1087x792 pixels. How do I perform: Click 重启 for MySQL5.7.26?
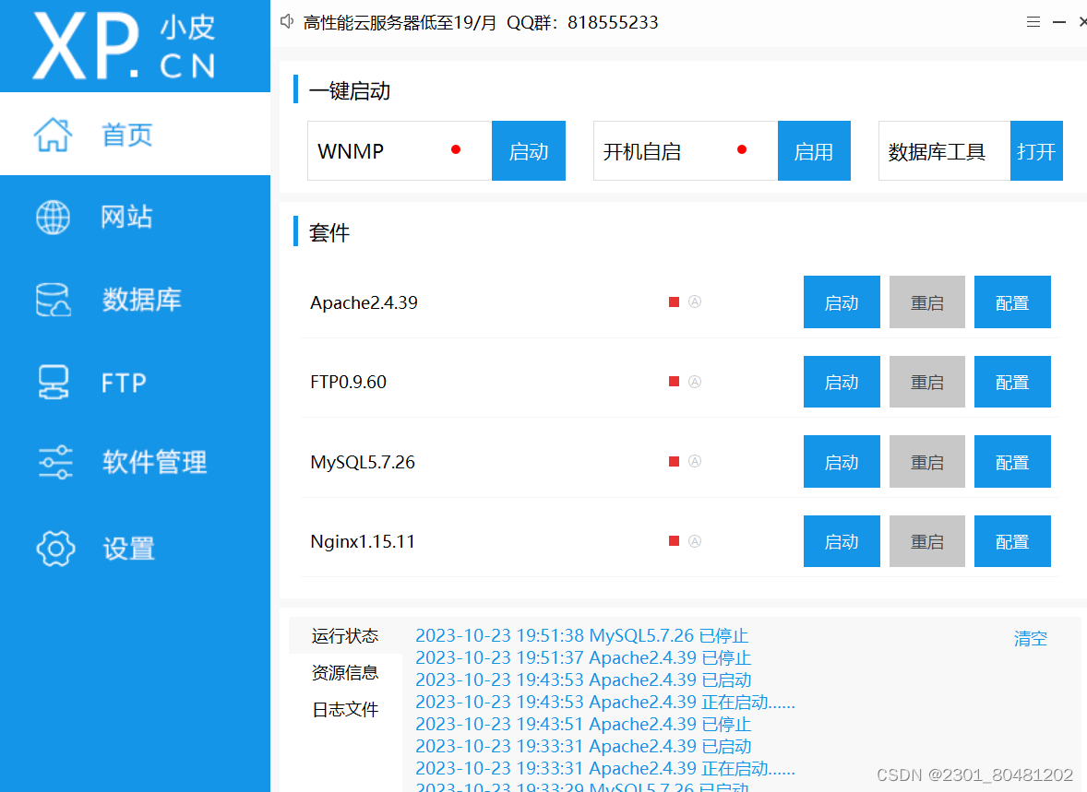click(x=926, y=462)
